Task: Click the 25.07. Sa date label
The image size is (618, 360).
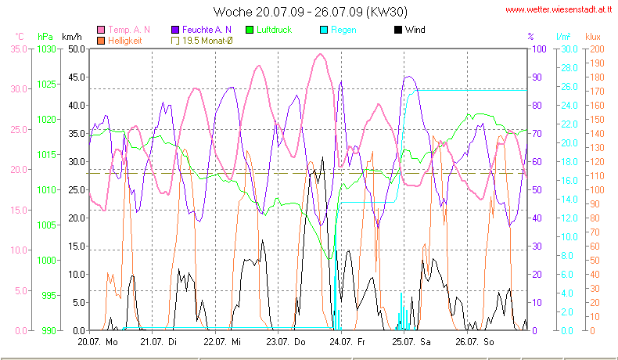Action: tap(411, 342)
